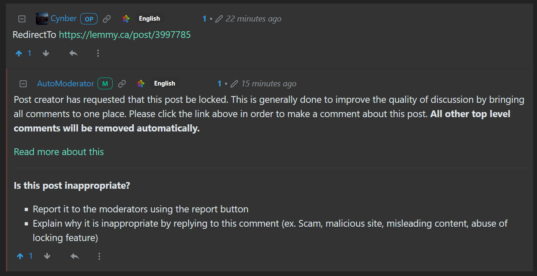Image resolution: width=537 pixels, height=276 pixels.
Task: Upvote the AutoModerator comment
Action: click(20, 256)
